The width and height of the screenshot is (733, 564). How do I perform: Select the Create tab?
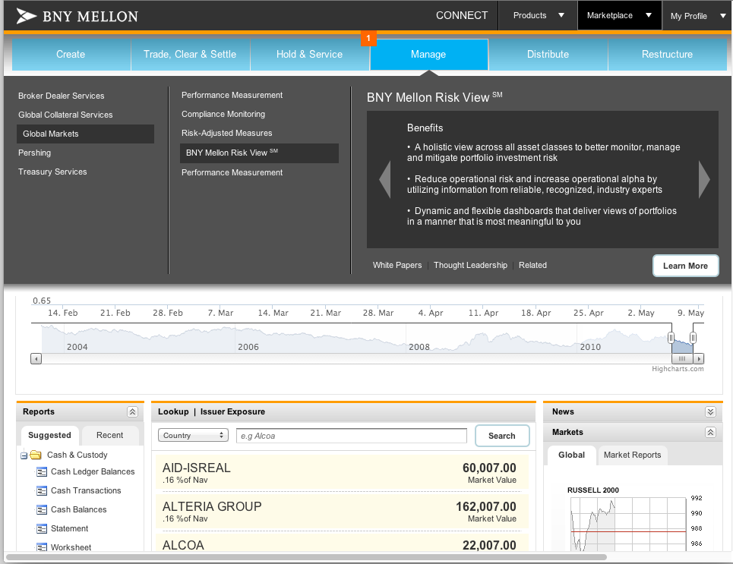[x=71, y=54]
